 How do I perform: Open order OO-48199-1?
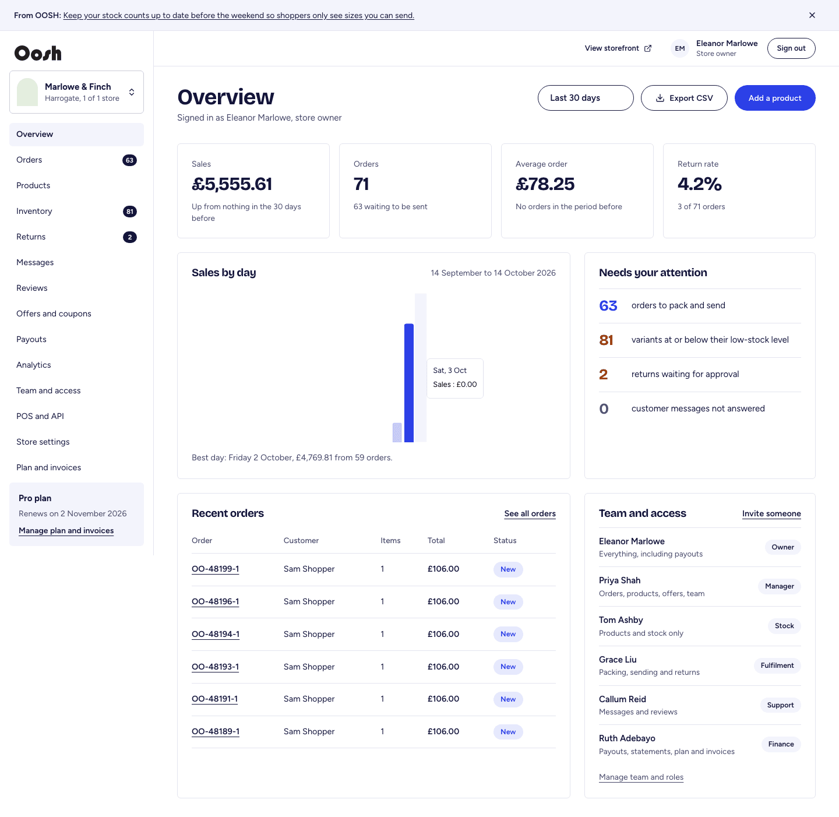coord(215,569)
